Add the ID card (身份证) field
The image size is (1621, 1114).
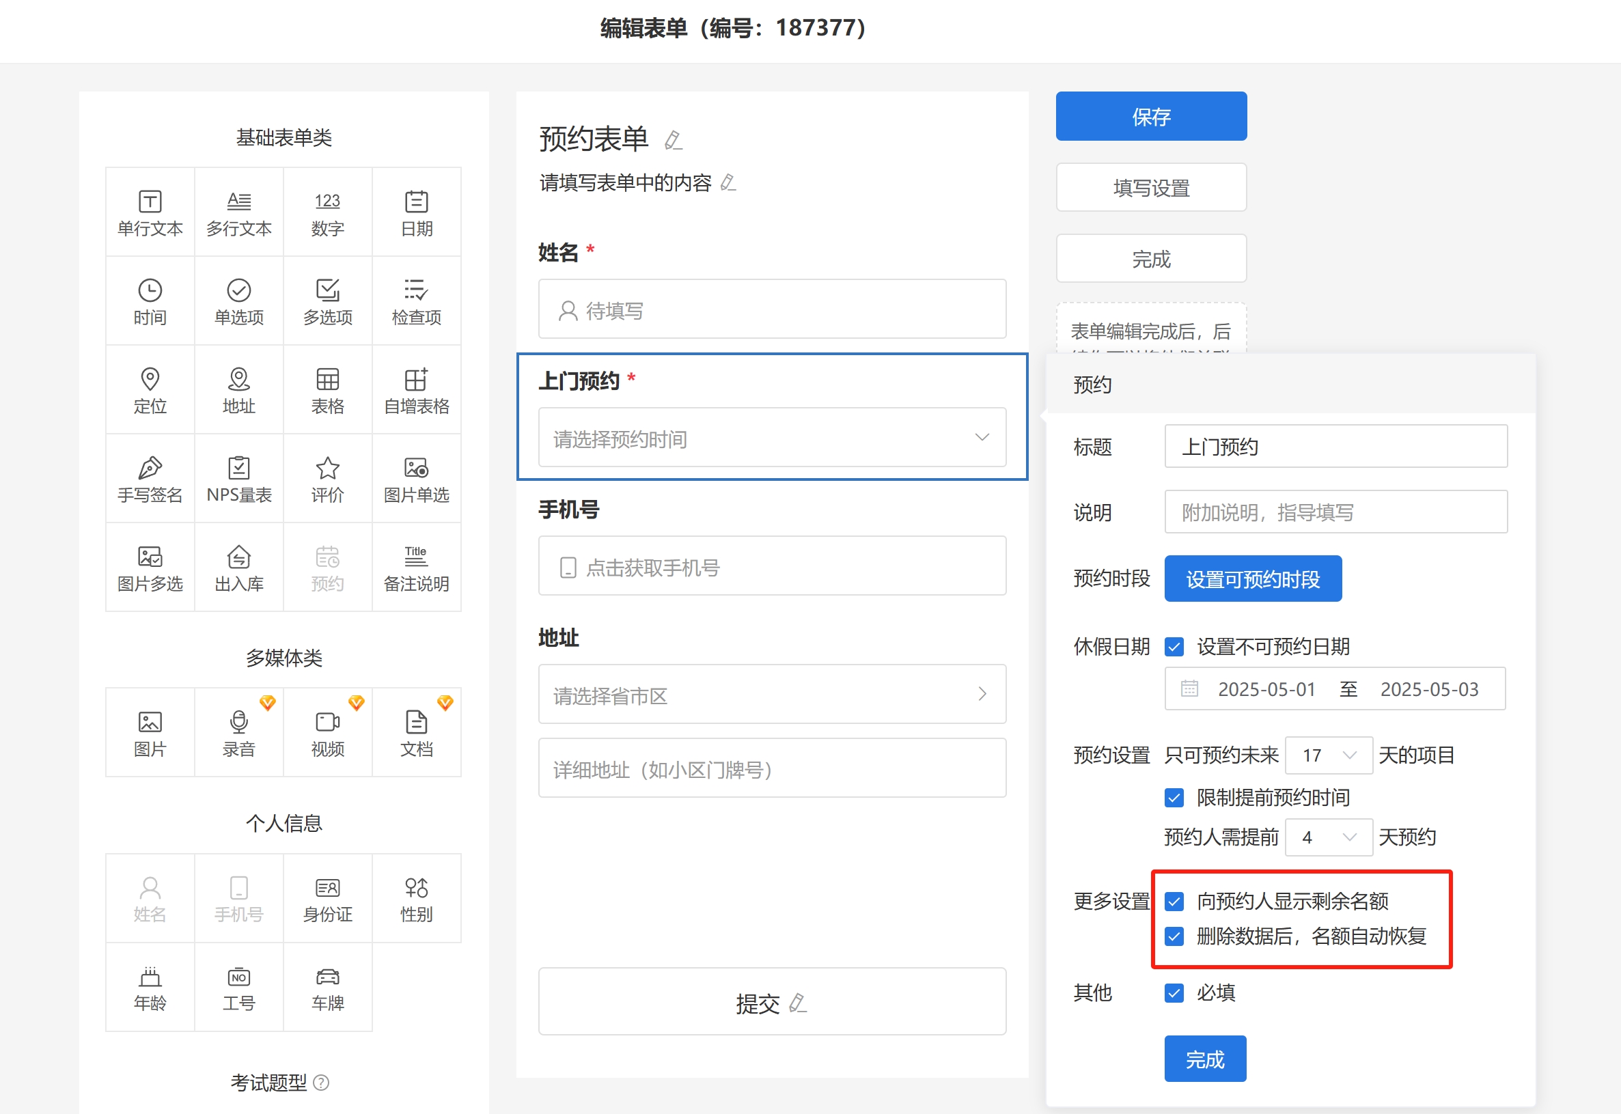327,899
